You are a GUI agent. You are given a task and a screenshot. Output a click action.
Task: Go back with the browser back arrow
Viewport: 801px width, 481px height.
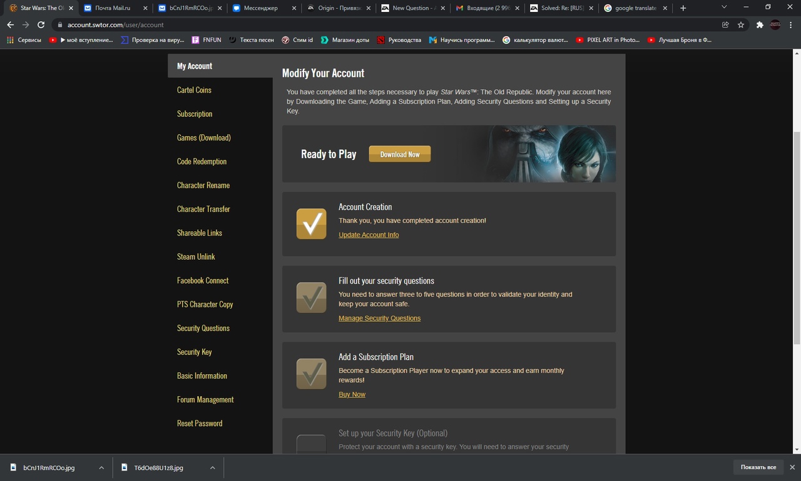tap(10, 25)
